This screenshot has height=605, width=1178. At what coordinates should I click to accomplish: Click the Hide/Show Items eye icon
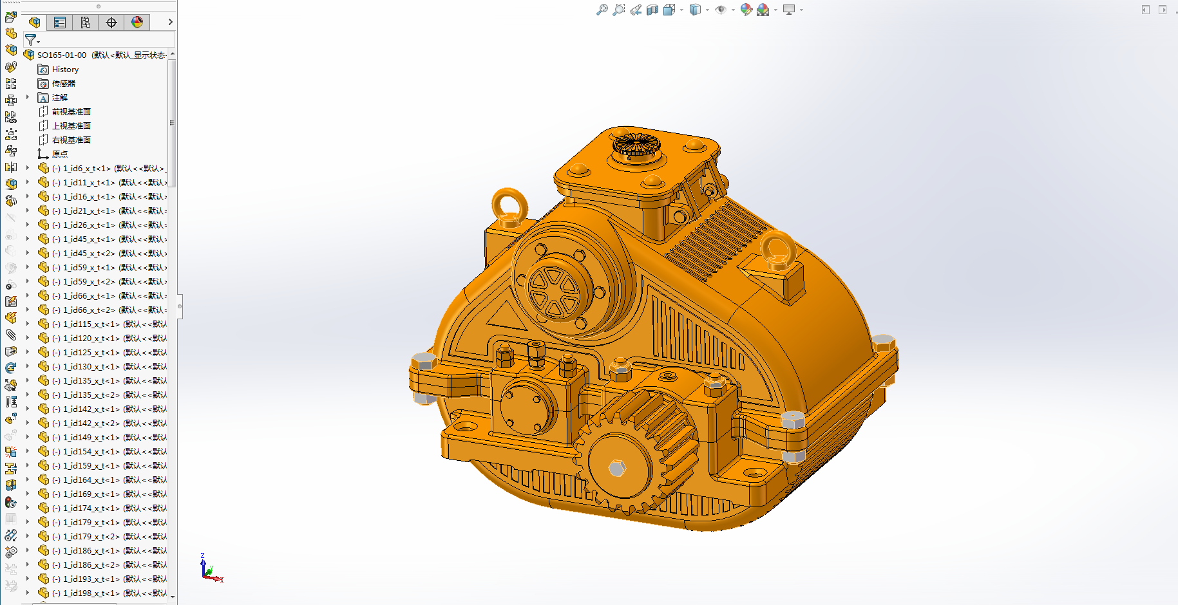click(x=721, y=10)
